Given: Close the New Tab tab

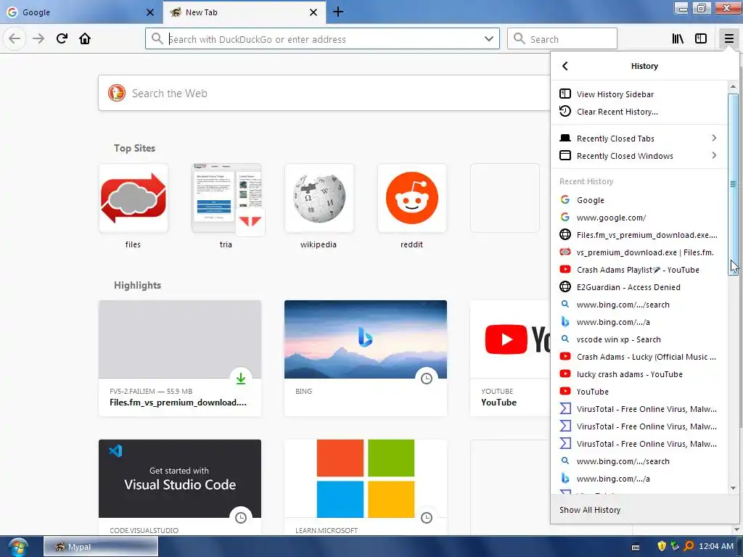Looking at the screenshot, I should [x=313, y=12].
